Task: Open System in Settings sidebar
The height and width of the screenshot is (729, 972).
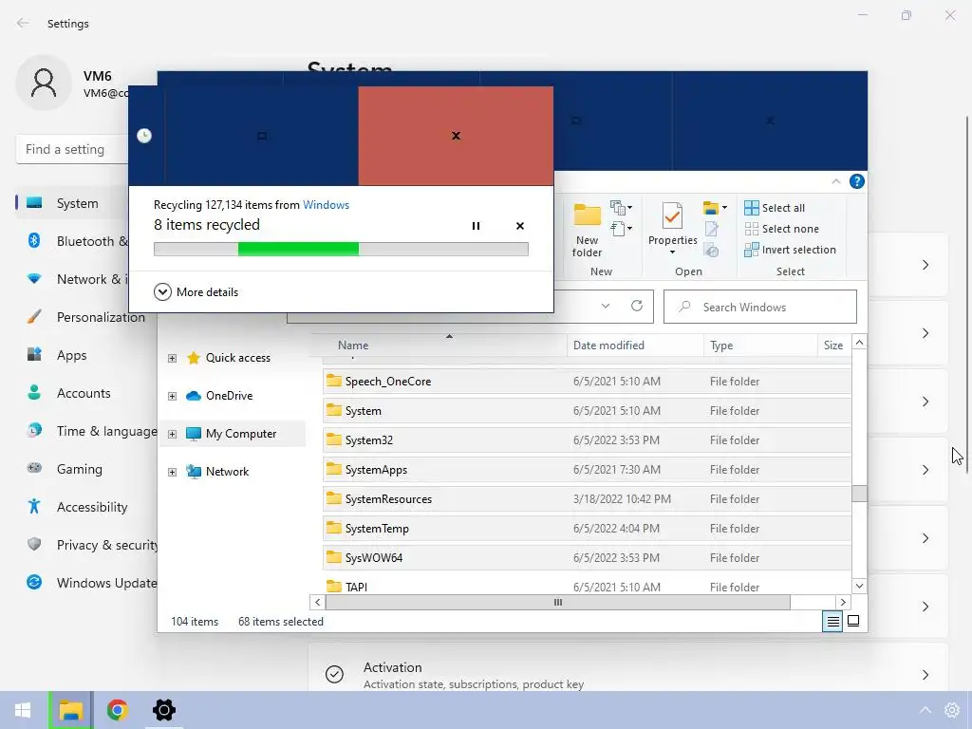Action: click(x=73, y=203)
